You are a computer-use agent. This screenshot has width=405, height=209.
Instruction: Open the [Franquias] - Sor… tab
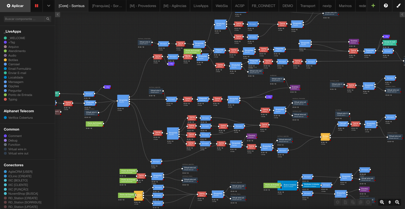click(x=107, y=6)
